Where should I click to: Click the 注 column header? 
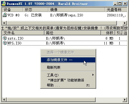tap(125, 33)
